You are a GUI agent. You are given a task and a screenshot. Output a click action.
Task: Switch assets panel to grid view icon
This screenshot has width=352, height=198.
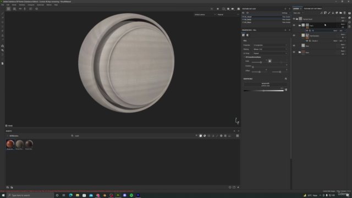point(237,136)
